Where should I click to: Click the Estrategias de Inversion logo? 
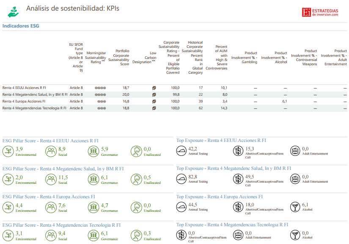(320, 12)
